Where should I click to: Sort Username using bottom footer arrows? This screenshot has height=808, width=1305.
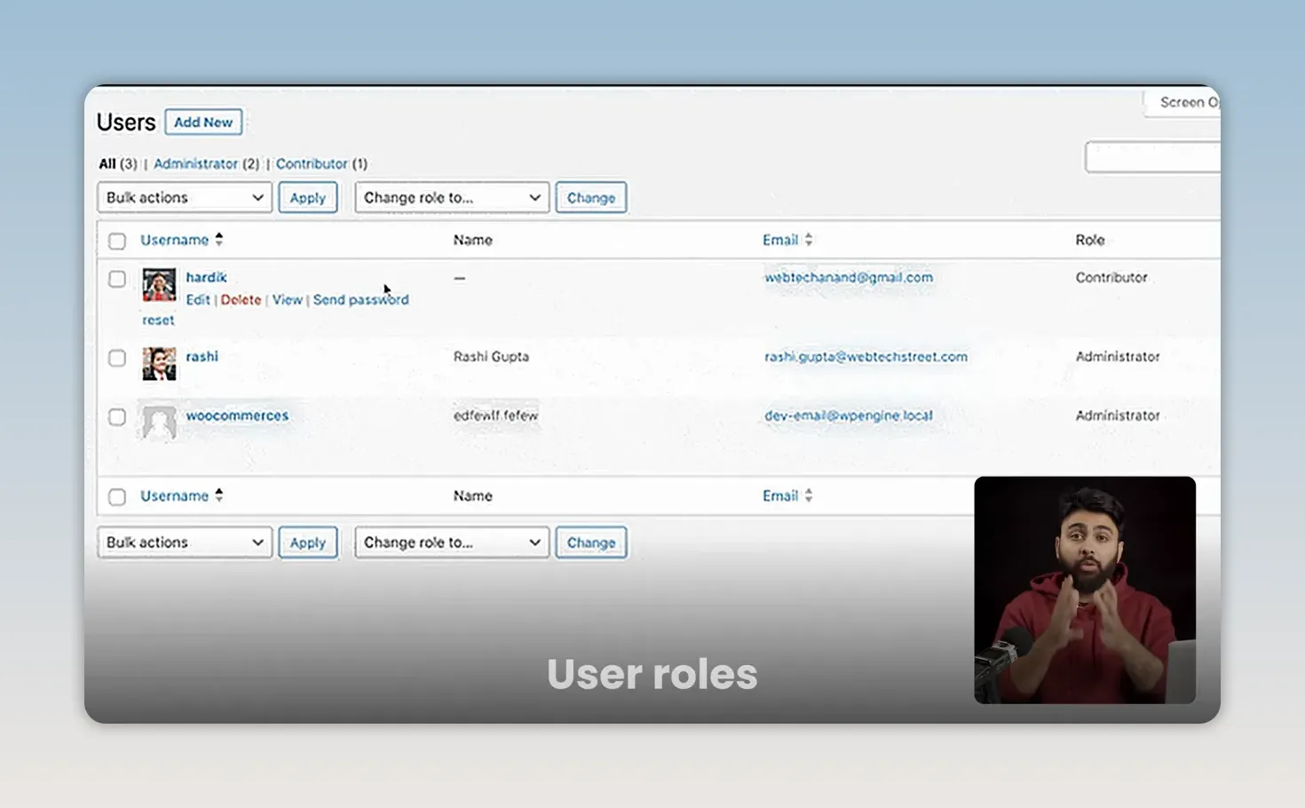(219, 495)
